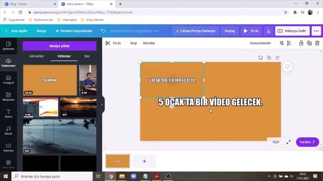The width and height of the screenshot is (323, 181).
Task: Open Adobe Acrobat from taskbar
Action: (157, 176)
